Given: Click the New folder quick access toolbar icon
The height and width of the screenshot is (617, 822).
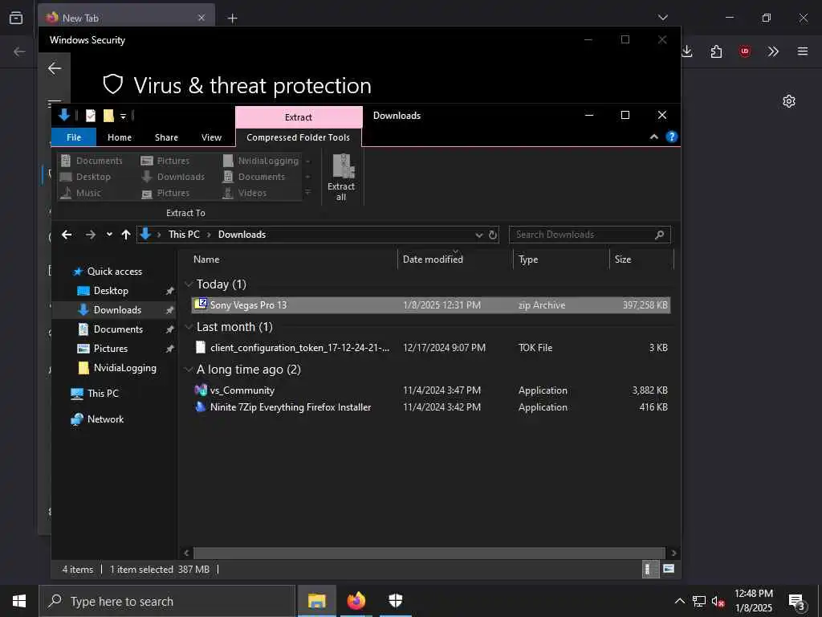Looking at the screenshot, I should point(108,116).
